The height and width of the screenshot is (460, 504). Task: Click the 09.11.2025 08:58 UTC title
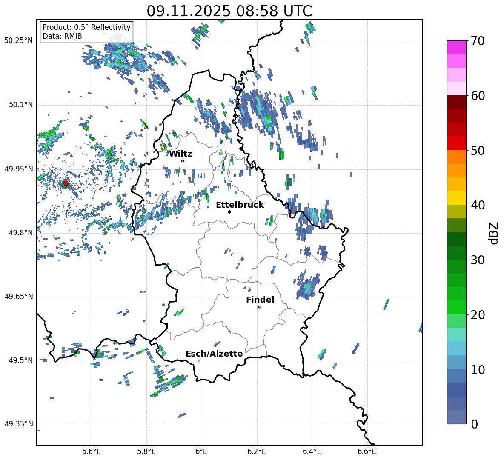pos(229,11)
